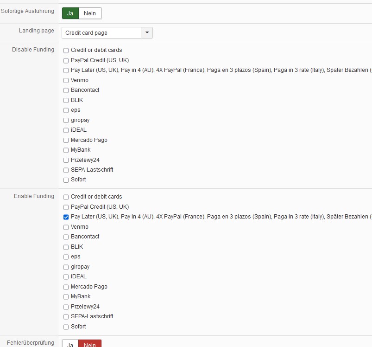The image size is (372, 347).
Task: Check eps under Enable Funding
Action: coord(66,257)
